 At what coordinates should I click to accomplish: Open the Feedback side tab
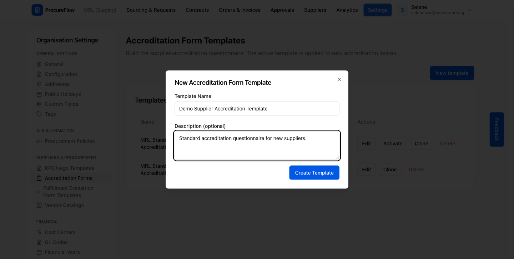(497, 130)
